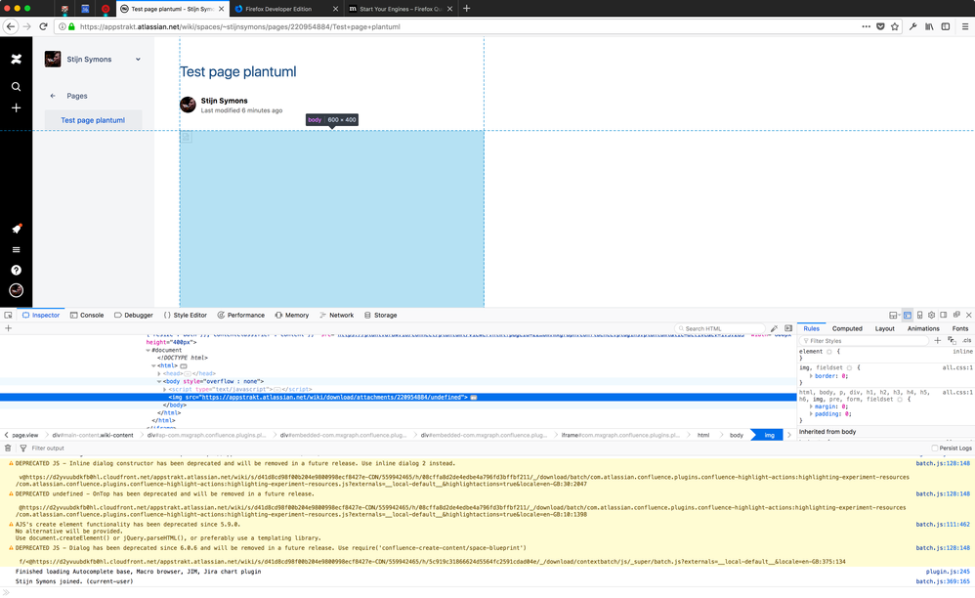This screenshot has width=975, height=598.
Task: Go back with browser back arrow
Action: (11, 26)
